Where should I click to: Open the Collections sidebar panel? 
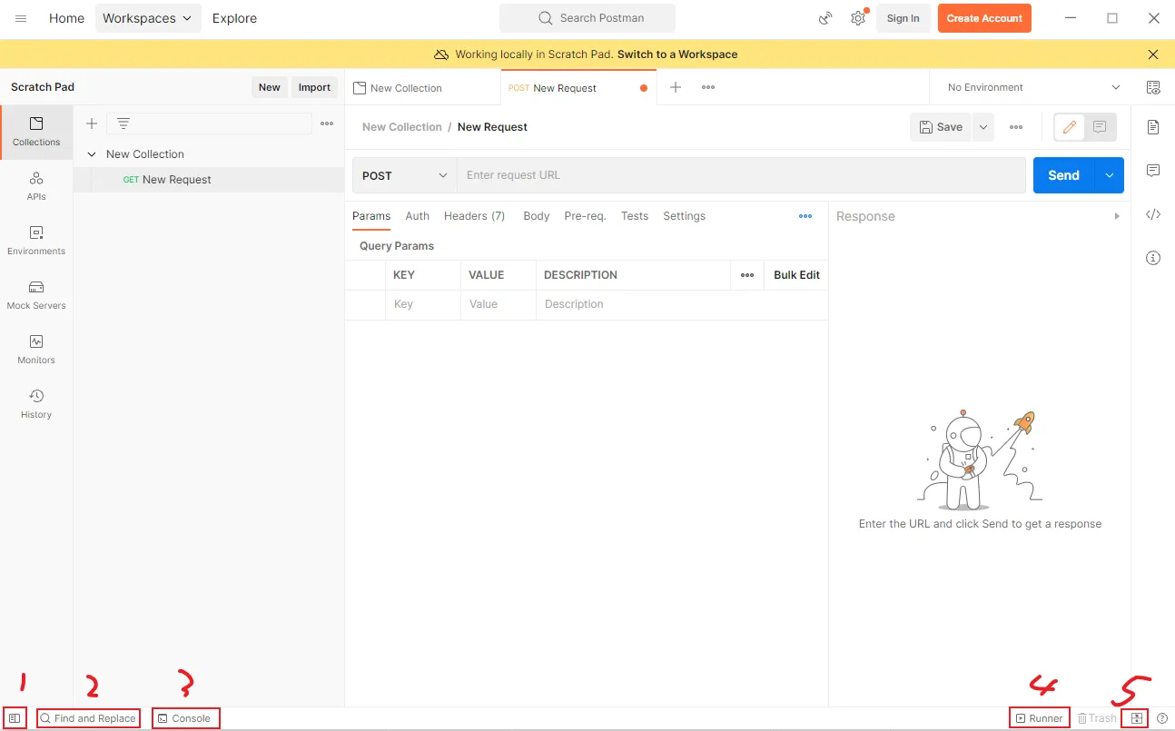pyautogui.click(x=36, y=132)
